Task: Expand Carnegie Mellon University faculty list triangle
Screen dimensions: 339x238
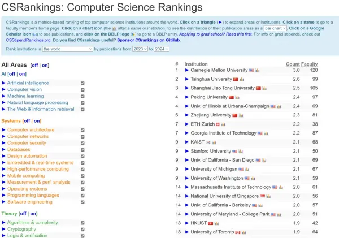Action: pos(187,70)
